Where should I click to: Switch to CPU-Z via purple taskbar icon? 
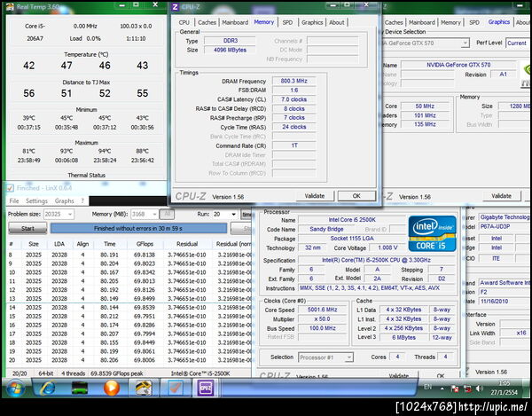click(206, 388)
